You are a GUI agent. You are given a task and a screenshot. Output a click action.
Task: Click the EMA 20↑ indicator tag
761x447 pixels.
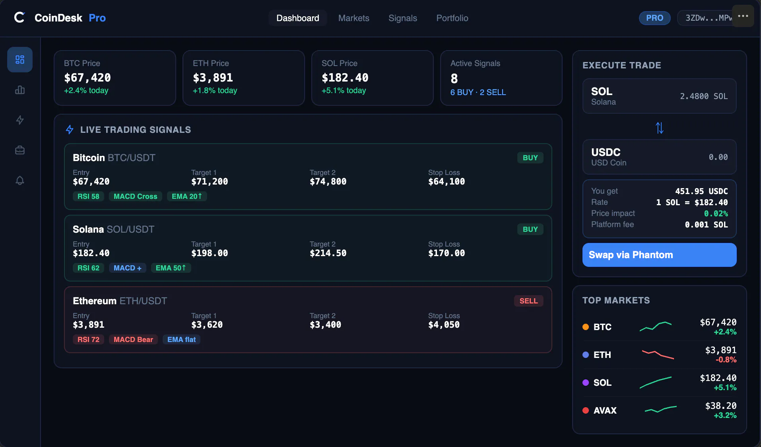187,196
